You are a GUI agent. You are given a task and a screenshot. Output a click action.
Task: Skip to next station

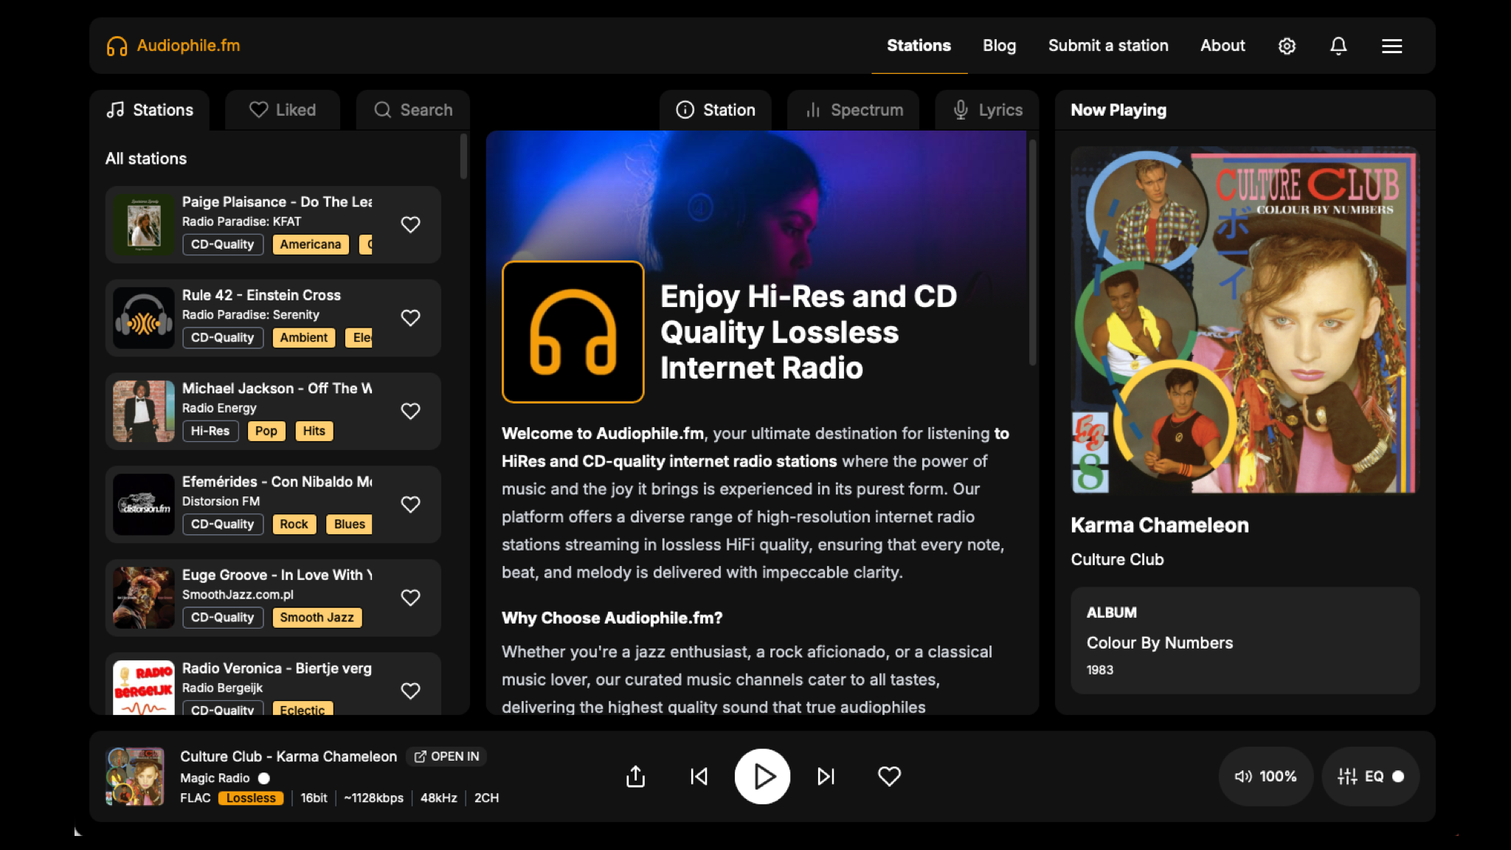tap(826, 776)
